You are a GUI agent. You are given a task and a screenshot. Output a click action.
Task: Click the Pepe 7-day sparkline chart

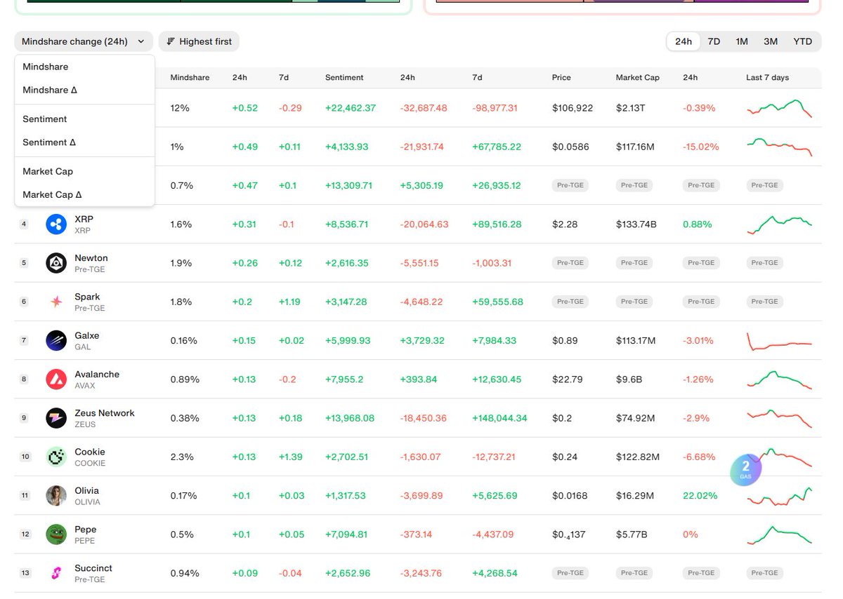click(x=779, y=534)
